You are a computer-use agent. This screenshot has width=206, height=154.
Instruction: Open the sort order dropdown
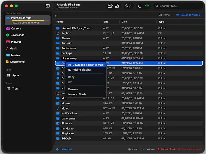[x=128, y=6]
